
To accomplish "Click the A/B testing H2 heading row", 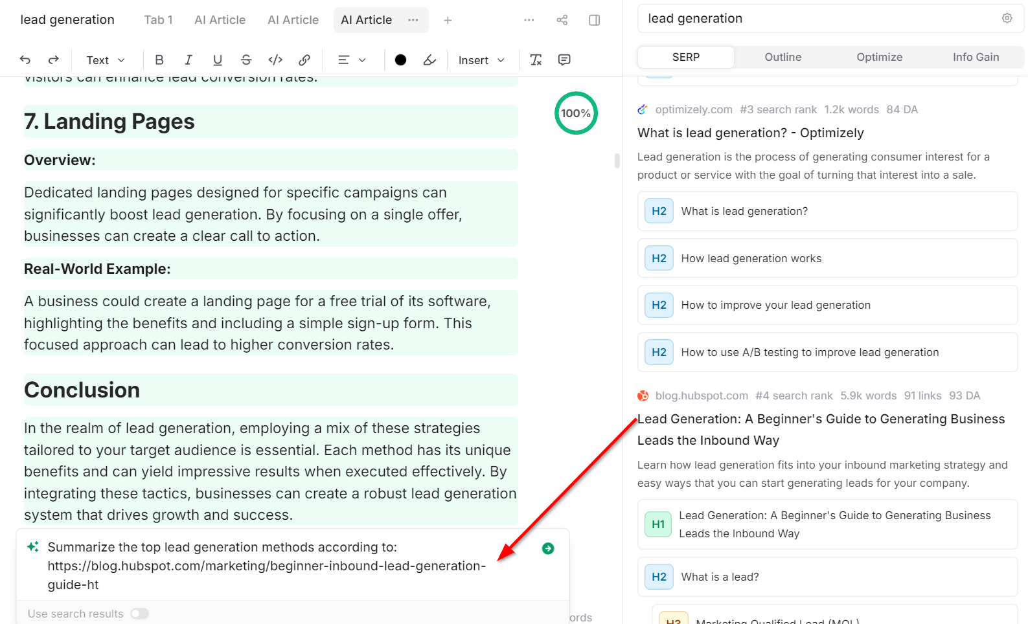I will click(x=828, y=352).
